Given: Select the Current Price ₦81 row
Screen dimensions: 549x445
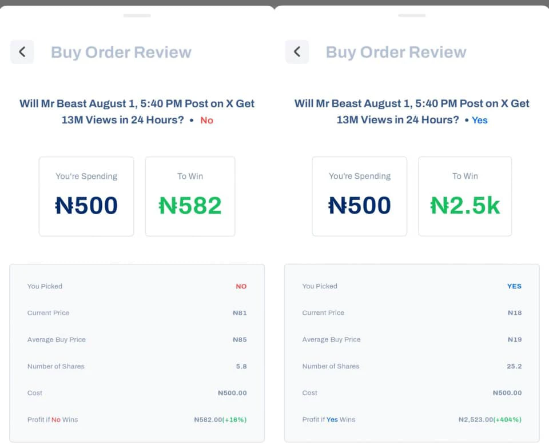Looking at the screenshot, I should [137, 313].
